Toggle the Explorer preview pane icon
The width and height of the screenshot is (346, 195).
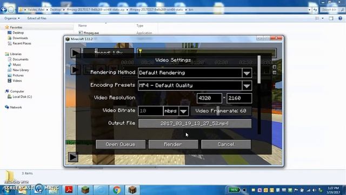coord(331,18)
